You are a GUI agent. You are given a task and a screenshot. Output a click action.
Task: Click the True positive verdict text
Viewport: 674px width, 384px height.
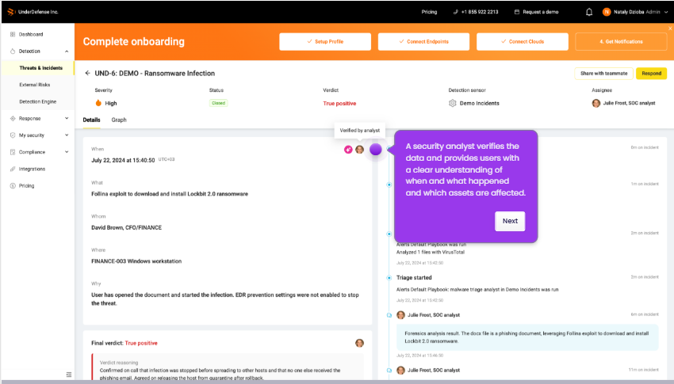(339, 104)
